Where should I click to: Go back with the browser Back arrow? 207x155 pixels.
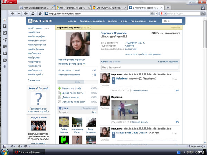pyautogui.click(x=13, y=13)
